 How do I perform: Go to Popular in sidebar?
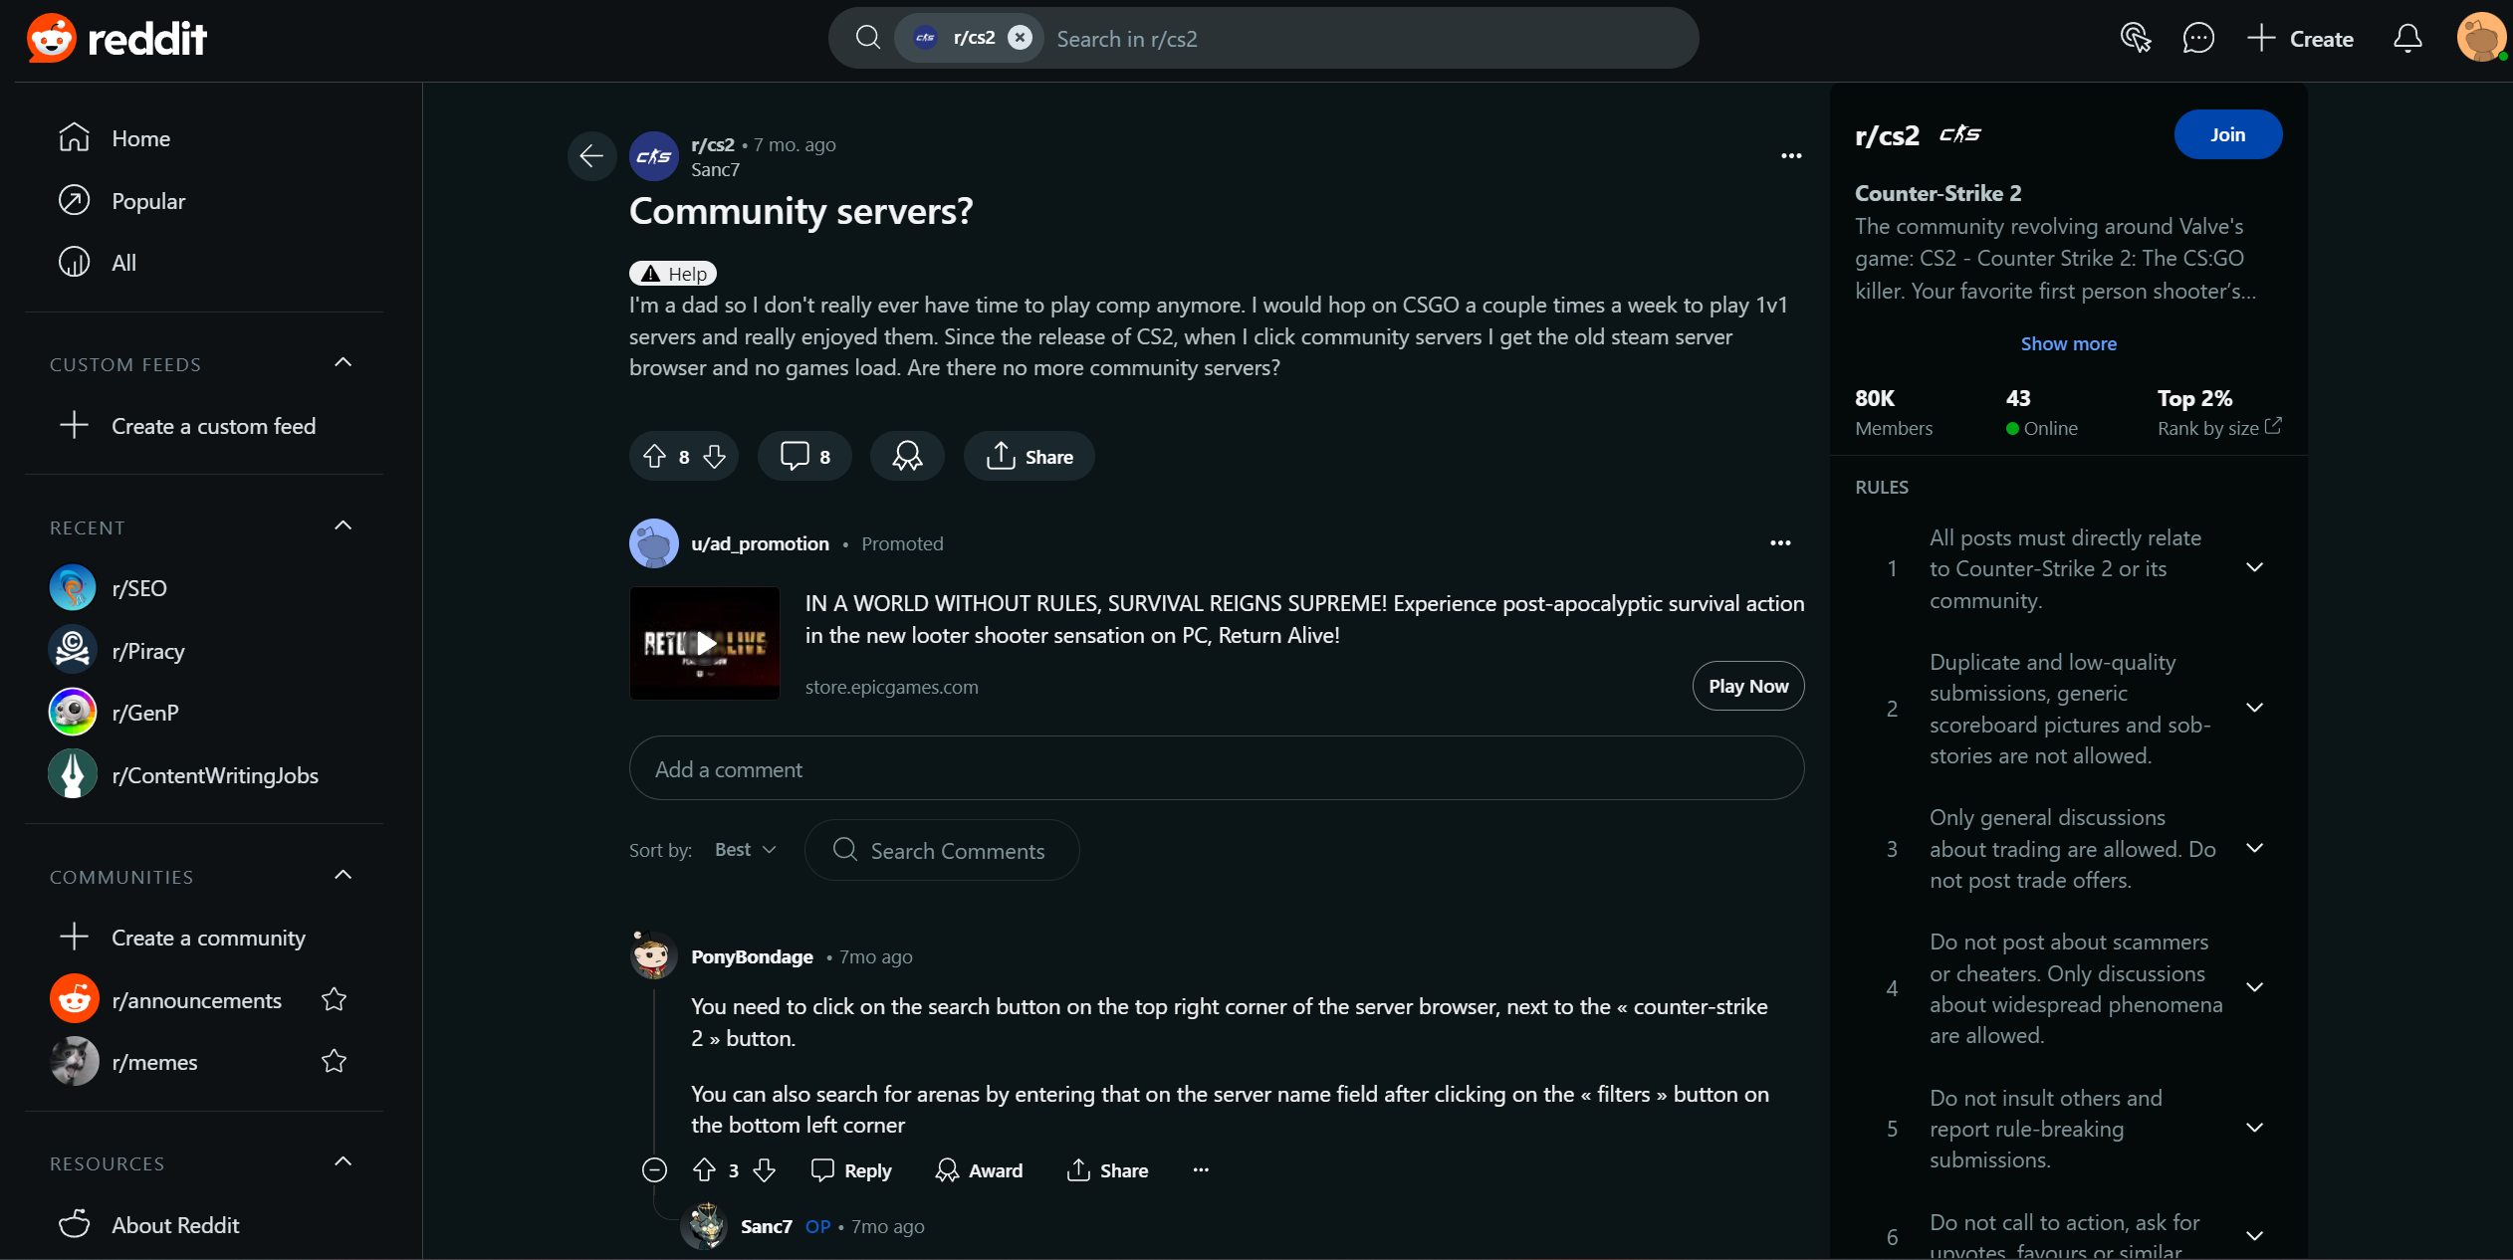pos(204,201)
